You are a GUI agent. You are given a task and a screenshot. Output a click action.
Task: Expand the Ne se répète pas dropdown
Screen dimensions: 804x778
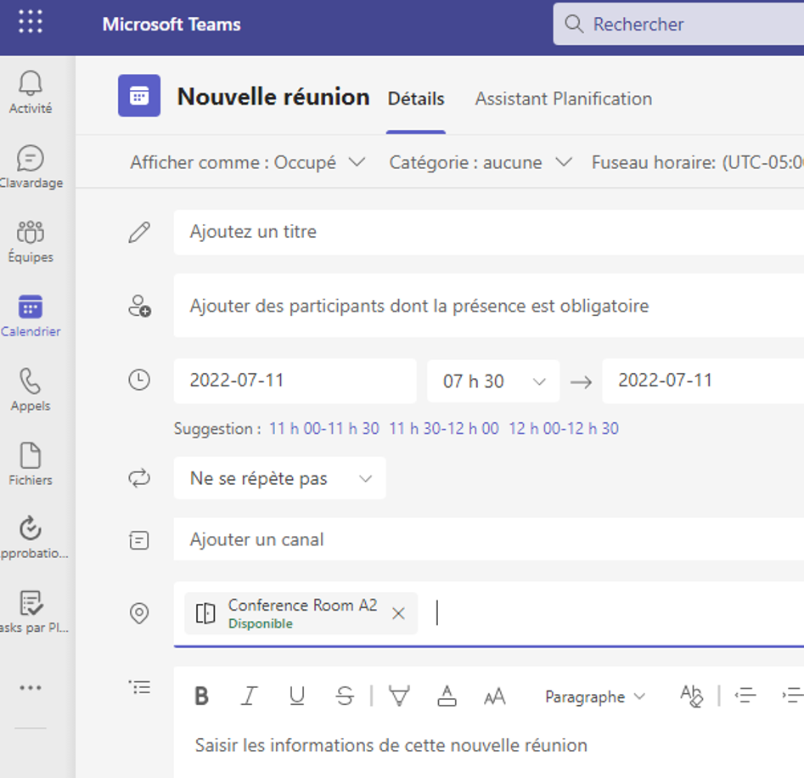pos(279,478)
